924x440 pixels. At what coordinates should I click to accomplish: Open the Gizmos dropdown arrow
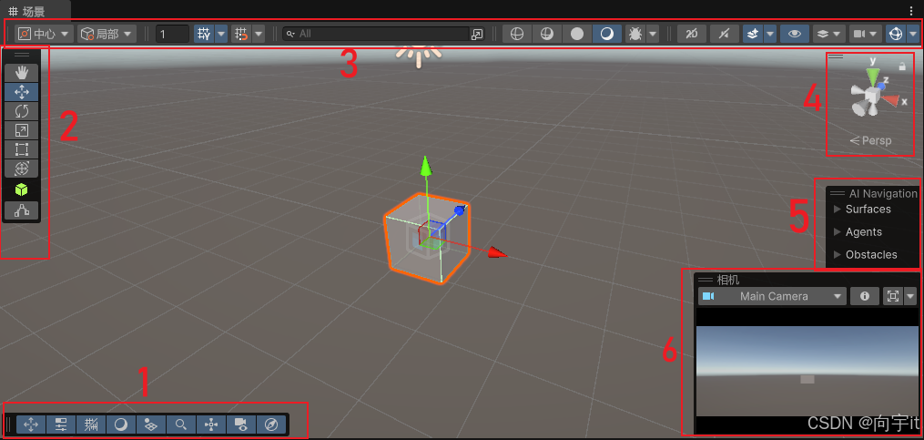coord(913,34)
